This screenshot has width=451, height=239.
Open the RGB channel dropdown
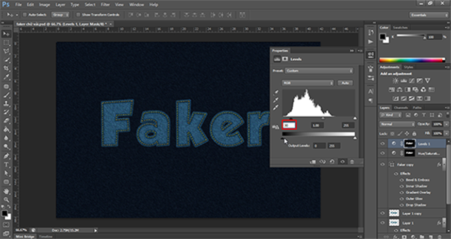tap(307, 83)
